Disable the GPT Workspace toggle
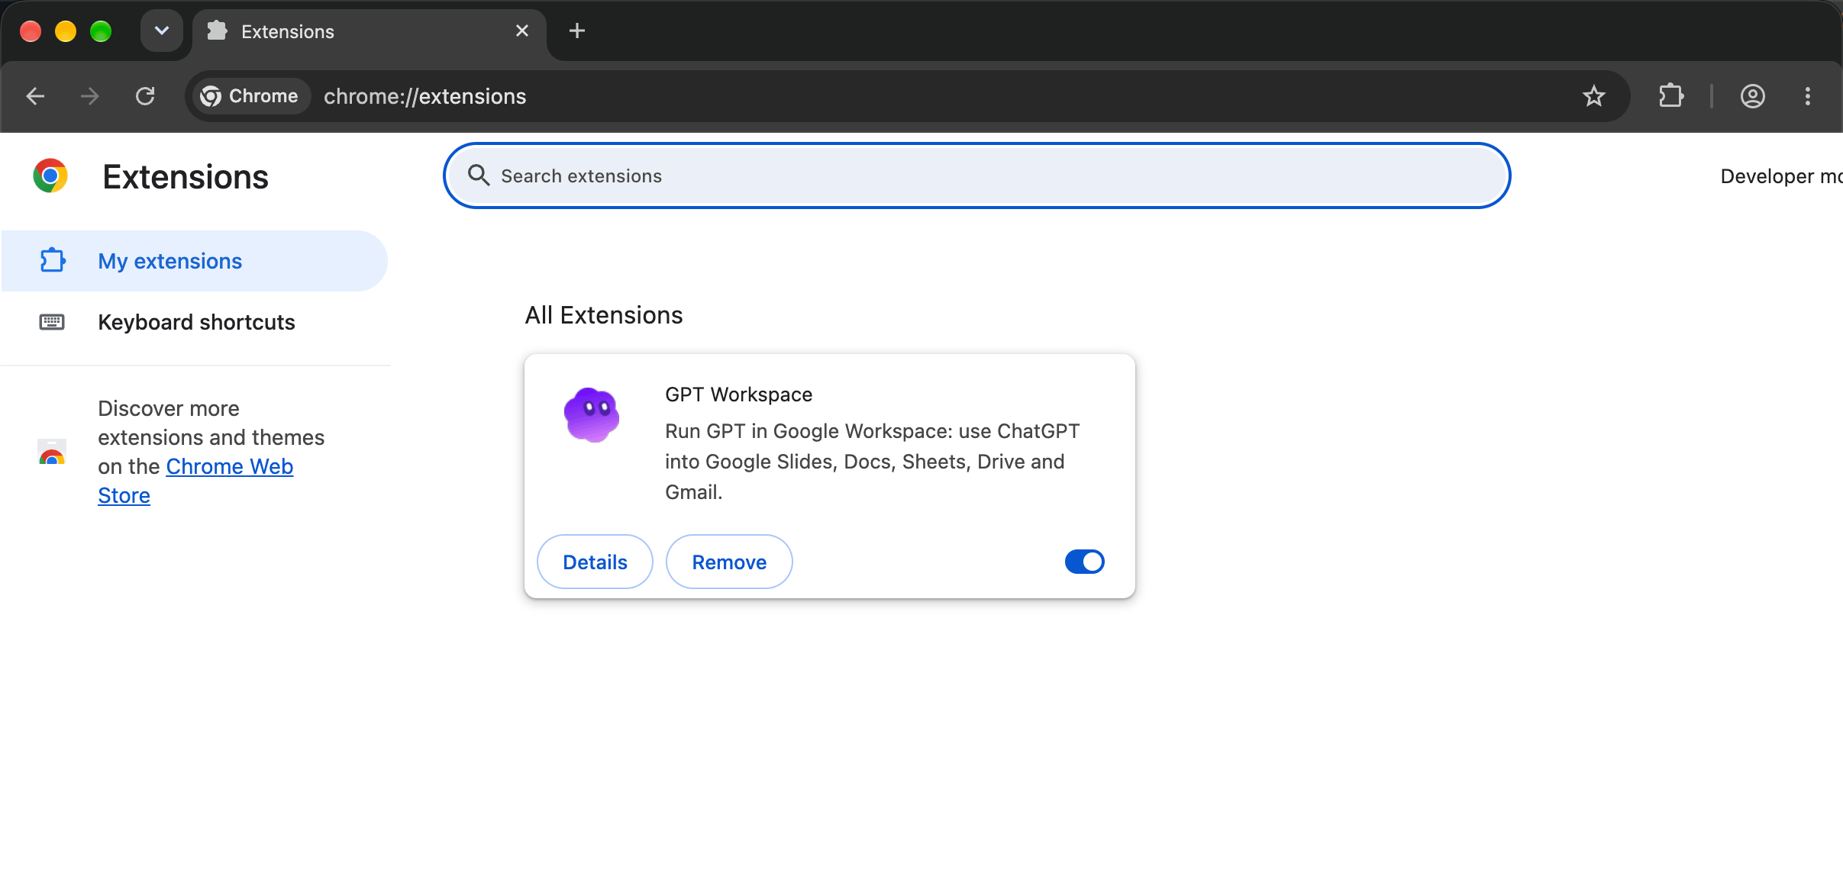 [x=1084, y=562]
